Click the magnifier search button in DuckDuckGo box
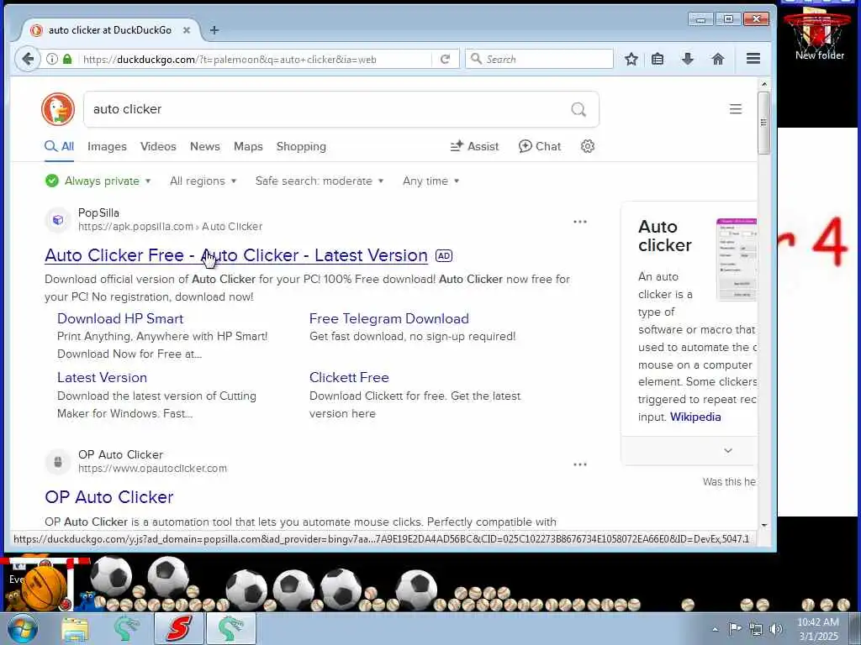This screenshot has height=645, width=861. pos(578,109)
